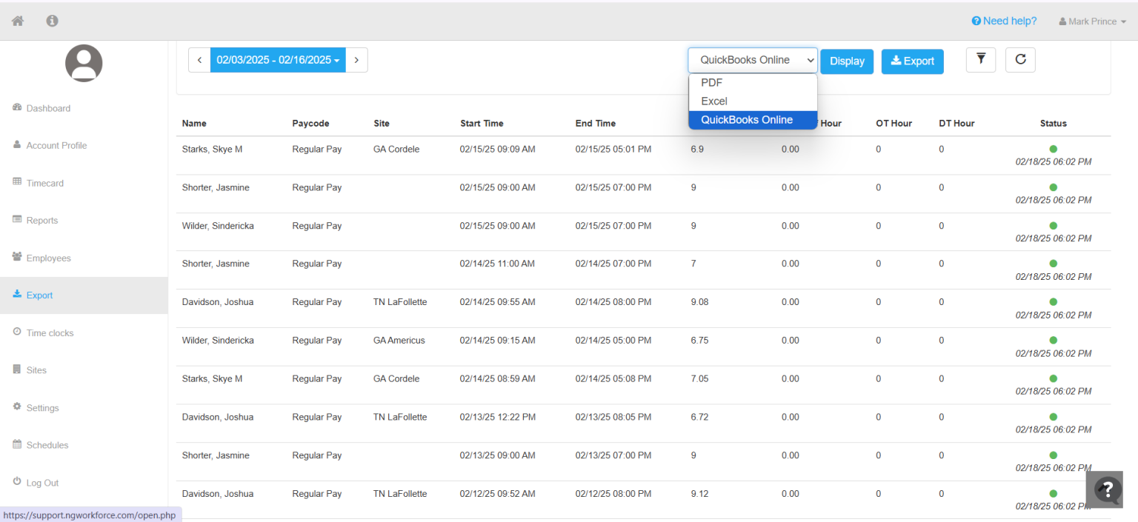The width and height of the screenshot is (1138, 522).
Task: Click the Display button
Action: tap(847, 61)
